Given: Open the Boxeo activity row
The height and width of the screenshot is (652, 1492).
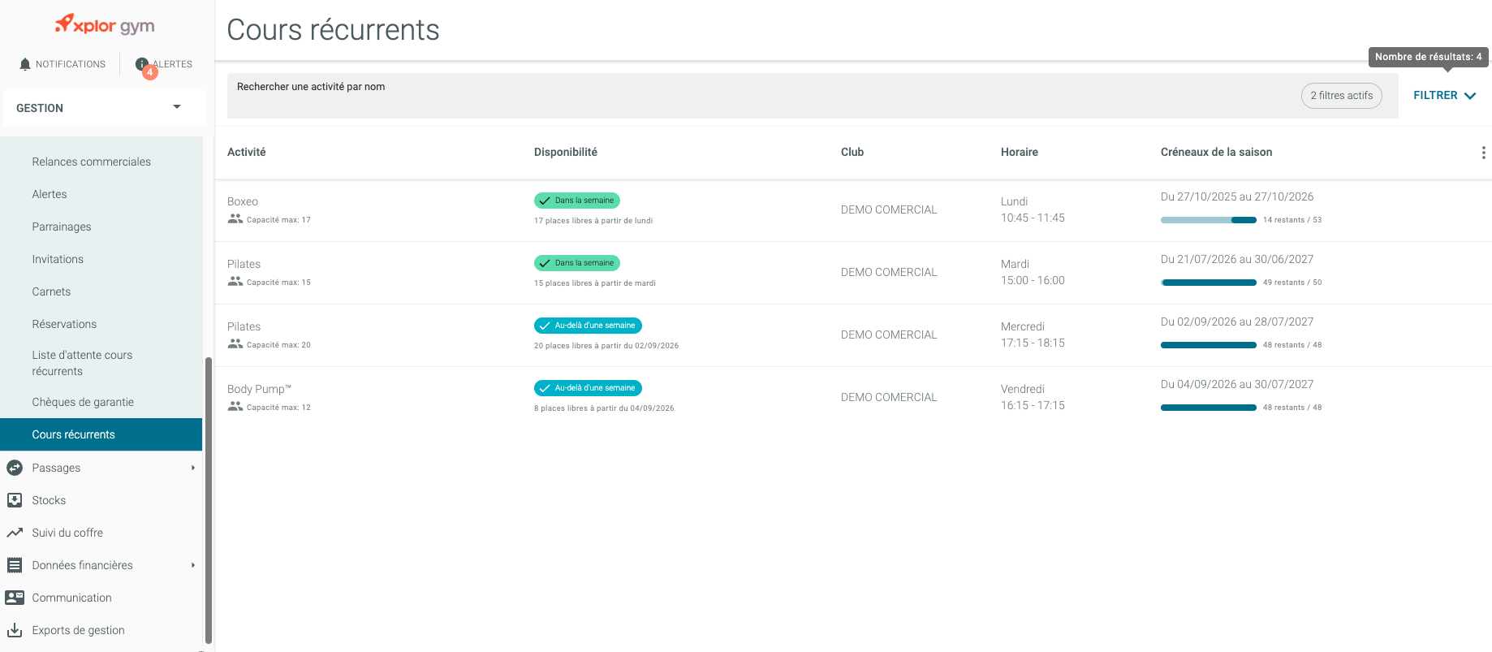Looking at the screenshot, I should pyautogui.click(x=853, y=210).
